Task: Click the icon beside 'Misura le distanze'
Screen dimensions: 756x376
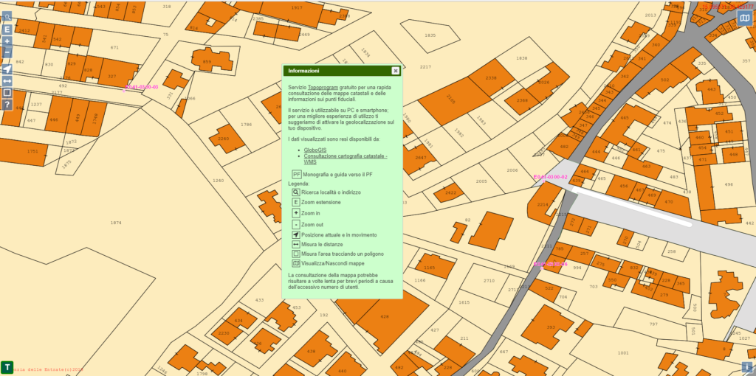Action: click(x=296, y=244)
